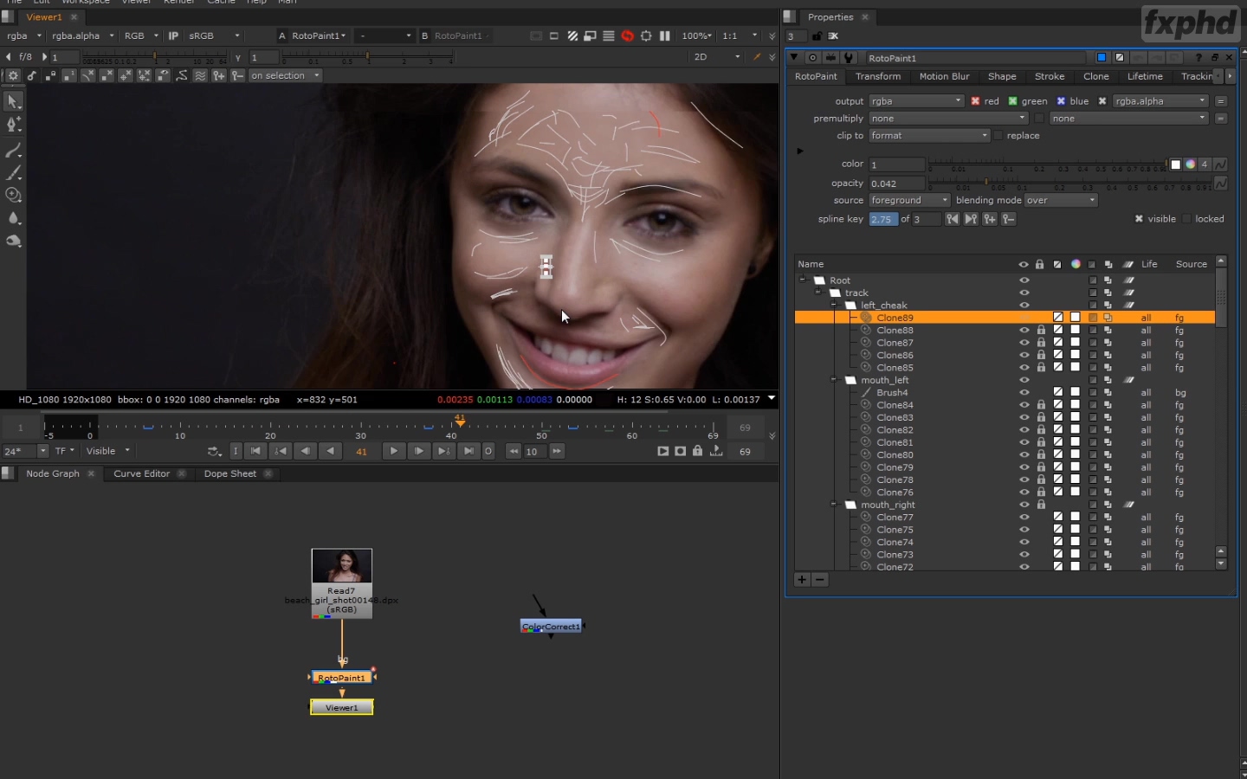Open RotoPaint viewer settings gear
The image size is (1247, 779).
13,76
